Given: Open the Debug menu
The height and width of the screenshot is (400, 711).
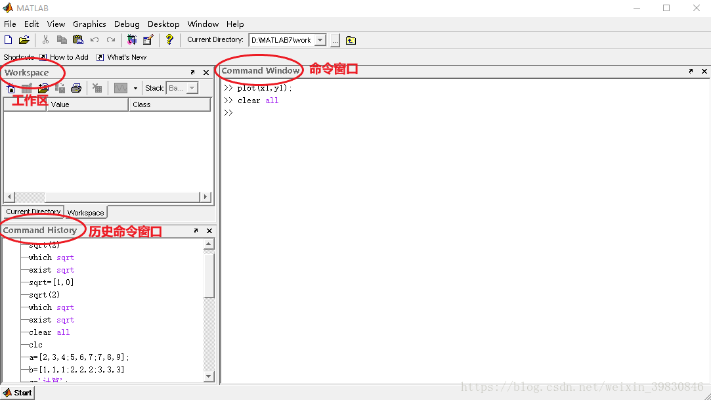Looking at the screenshot, I should pos(127,24).
